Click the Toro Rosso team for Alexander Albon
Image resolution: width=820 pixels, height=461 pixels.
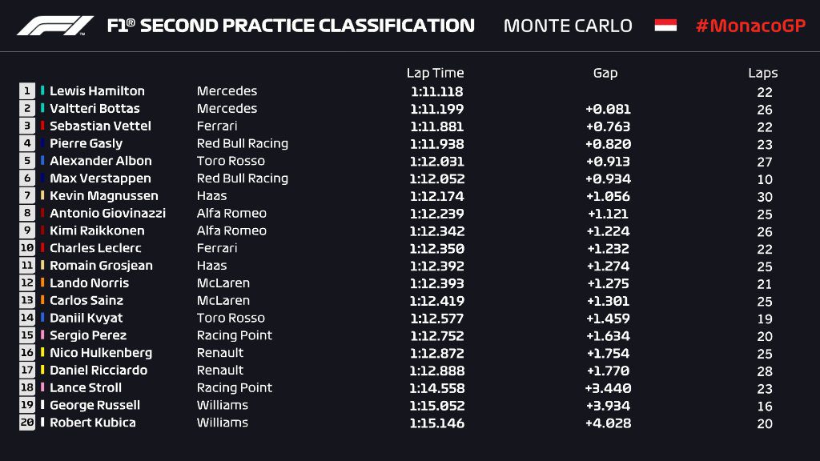point(231,160)
